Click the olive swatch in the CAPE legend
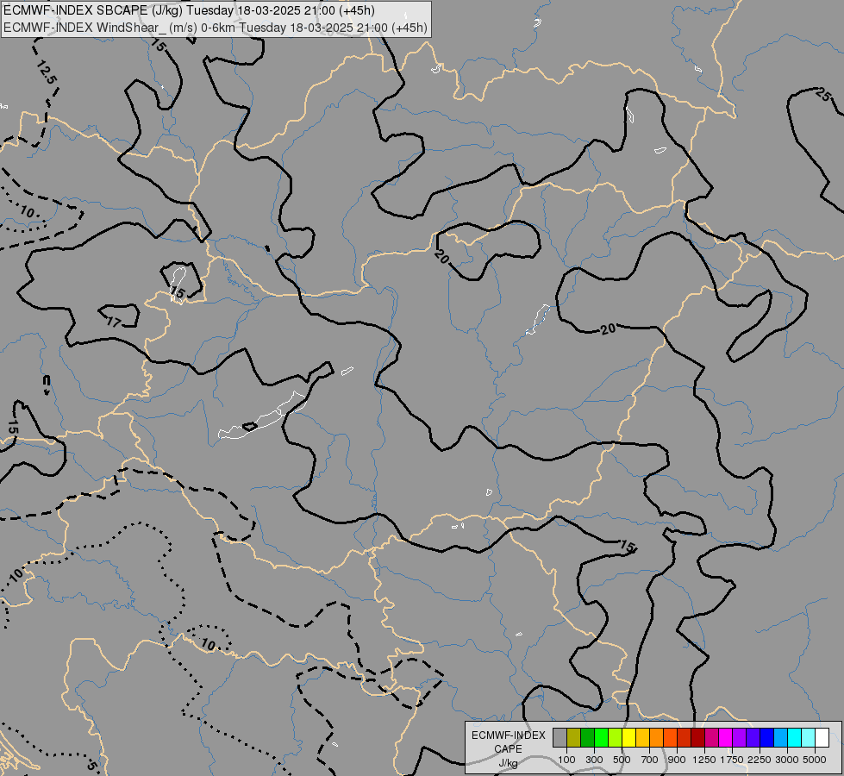Image resolution: width=844 pixels, height=776 pixels. 573,737
